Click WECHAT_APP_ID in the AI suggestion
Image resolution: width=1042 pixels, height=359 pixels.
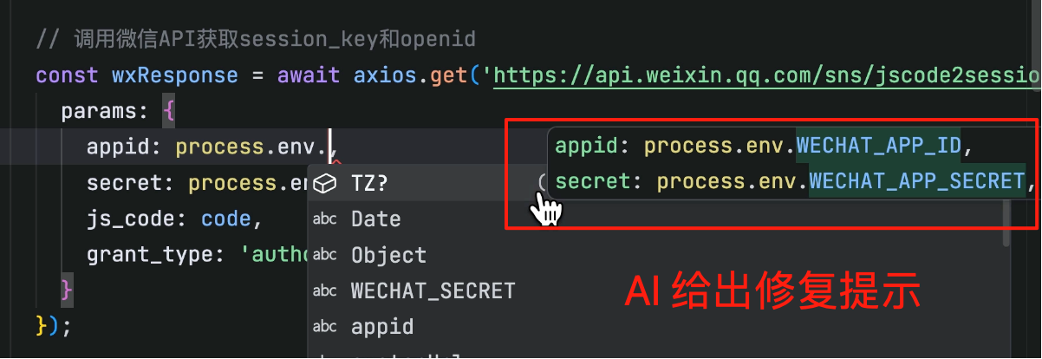(x=879, y=145)
